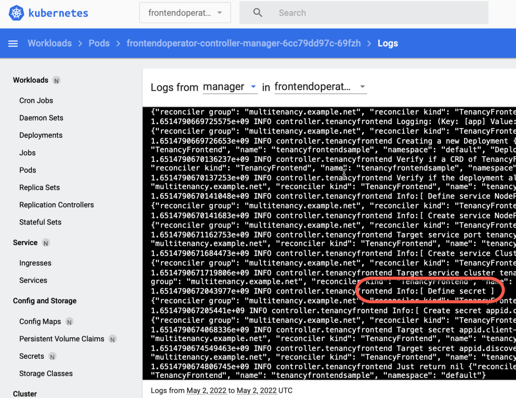Select Storage Classes in the sidebar
Image resolution: width=516 pixels, height=398 pixels.
[46, 373]
